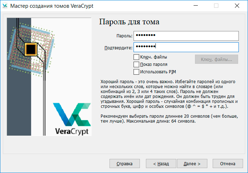Click the VeraCrypt icon in title bar
This screenshot has height=173, width=248.
(5, 6)
